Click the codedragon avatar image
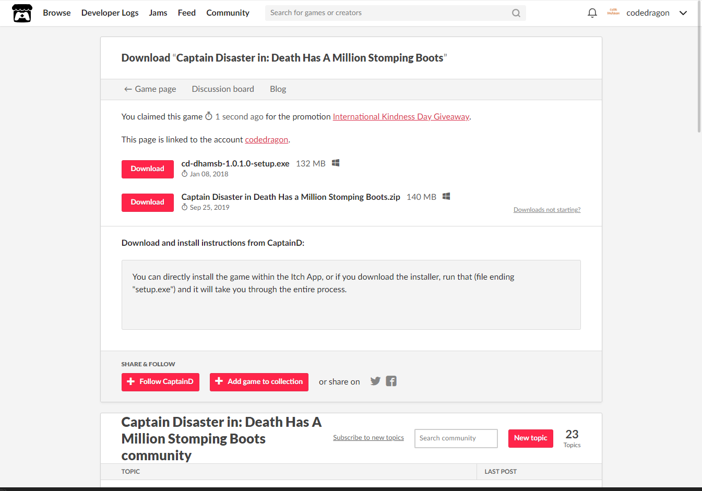The width and height of the screenshot is (702, 491). pyautogui.click(x=613, y=13)
